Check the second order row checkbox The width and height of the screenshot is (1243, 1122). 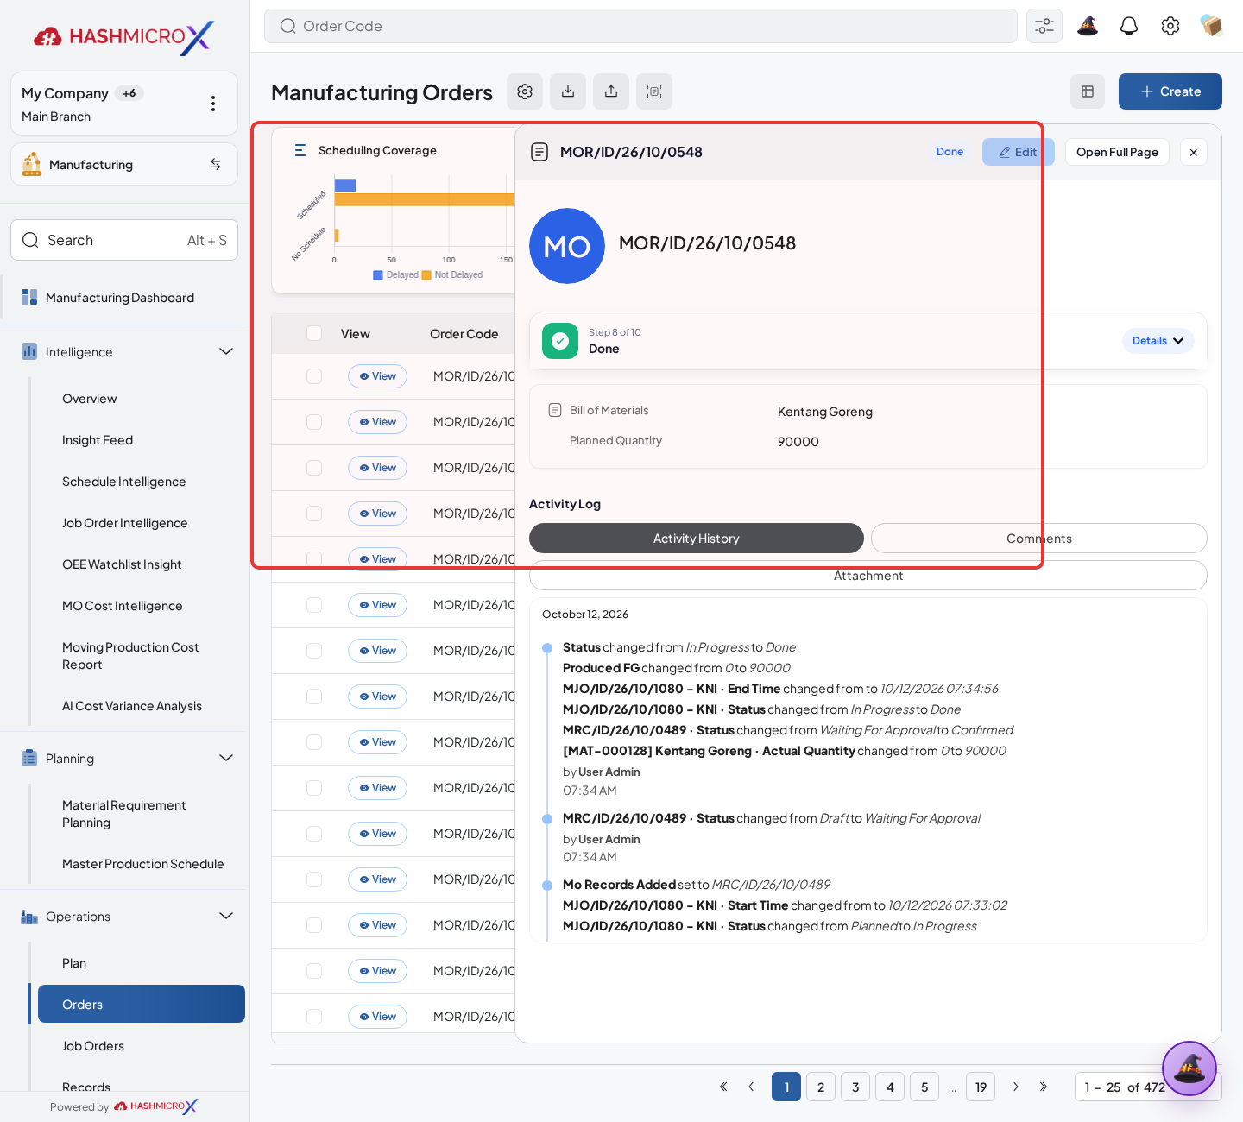(x=314, y=422)
